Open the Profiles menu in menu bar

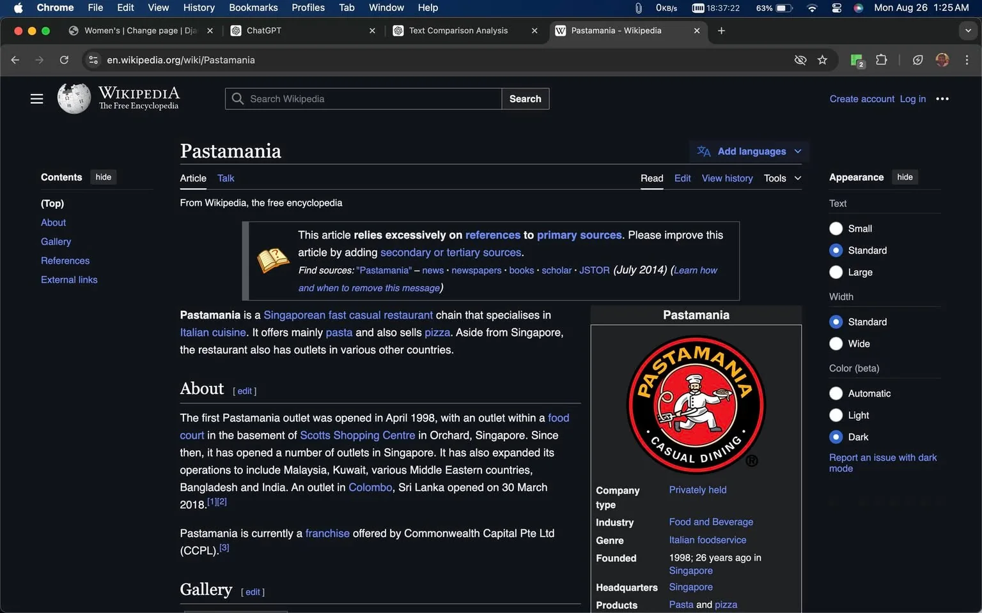[308, 8]
